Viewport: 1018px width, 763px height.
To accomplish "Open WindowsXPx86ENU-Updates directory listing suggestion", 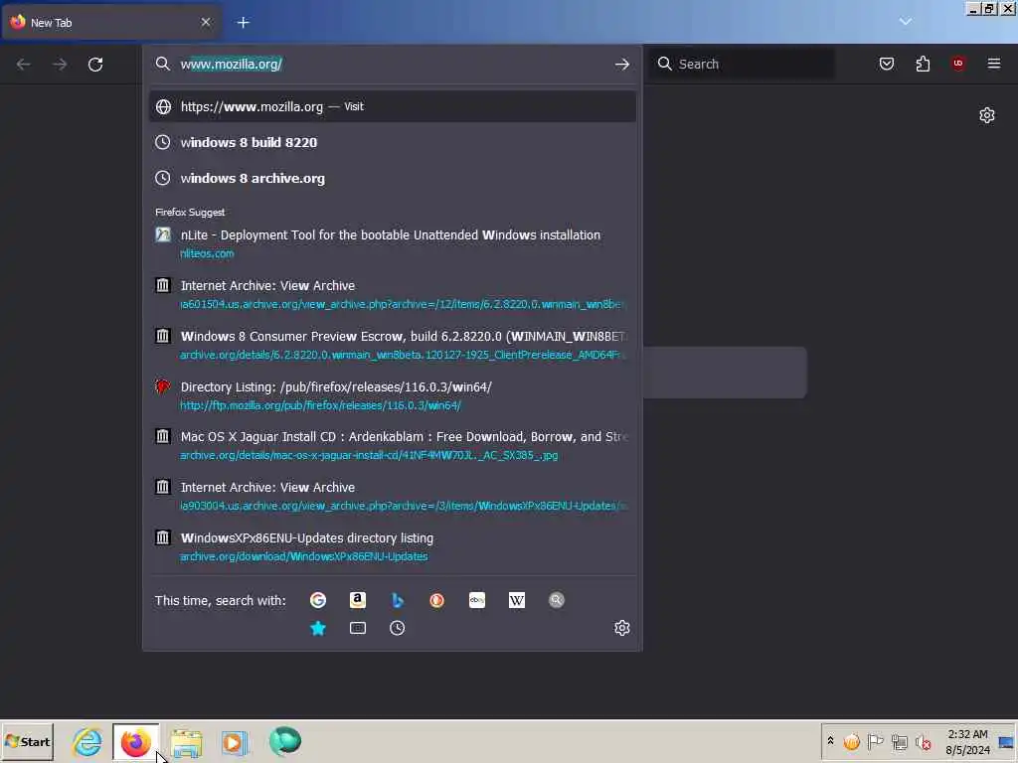I will tap(392, 547).
